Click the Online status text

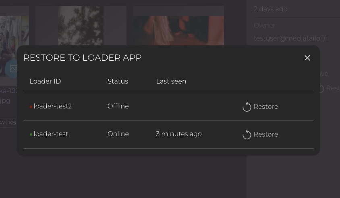pyautogui.click(x=118, y=134)
